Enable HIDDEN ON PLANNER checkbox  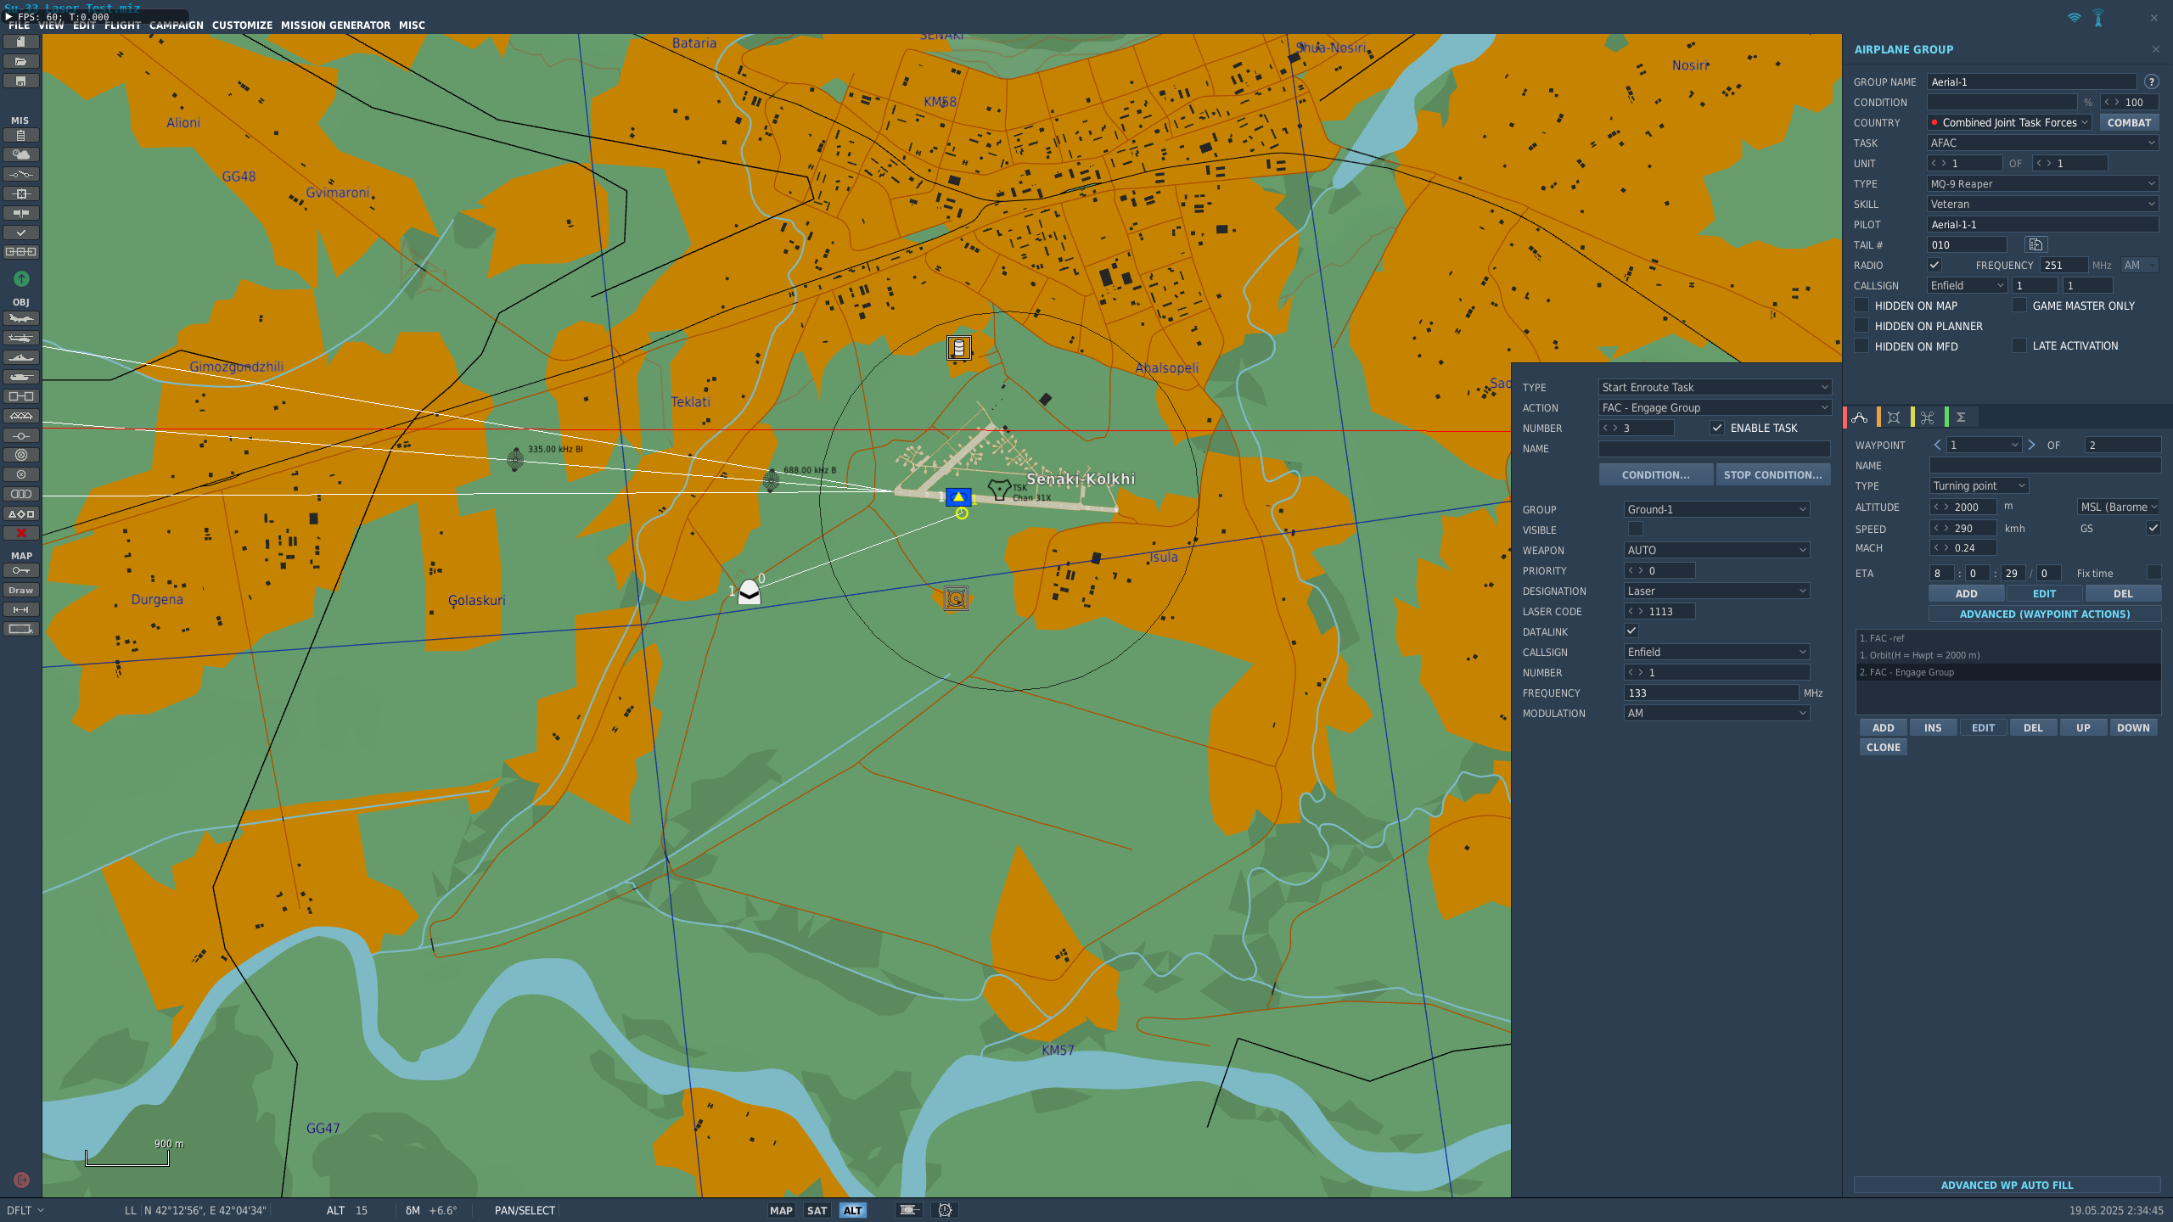point(1861,326)
